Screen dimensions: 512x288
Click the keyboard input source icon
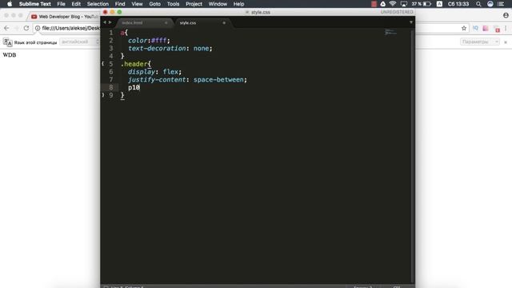(439, 4)
